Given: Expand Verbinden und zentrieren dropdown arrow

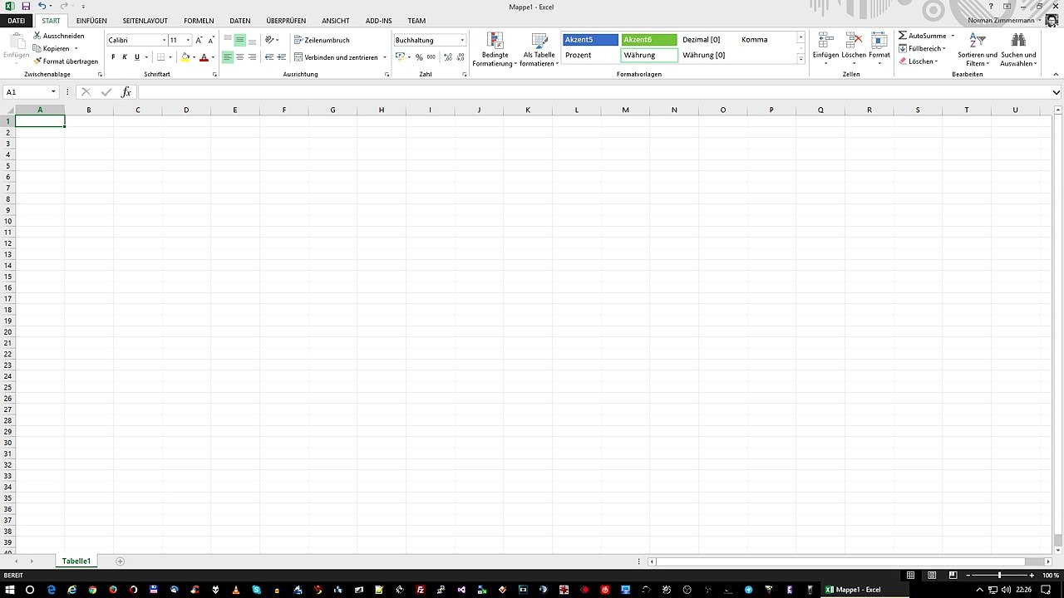Looking at the screenshot, I should point(384,57).
